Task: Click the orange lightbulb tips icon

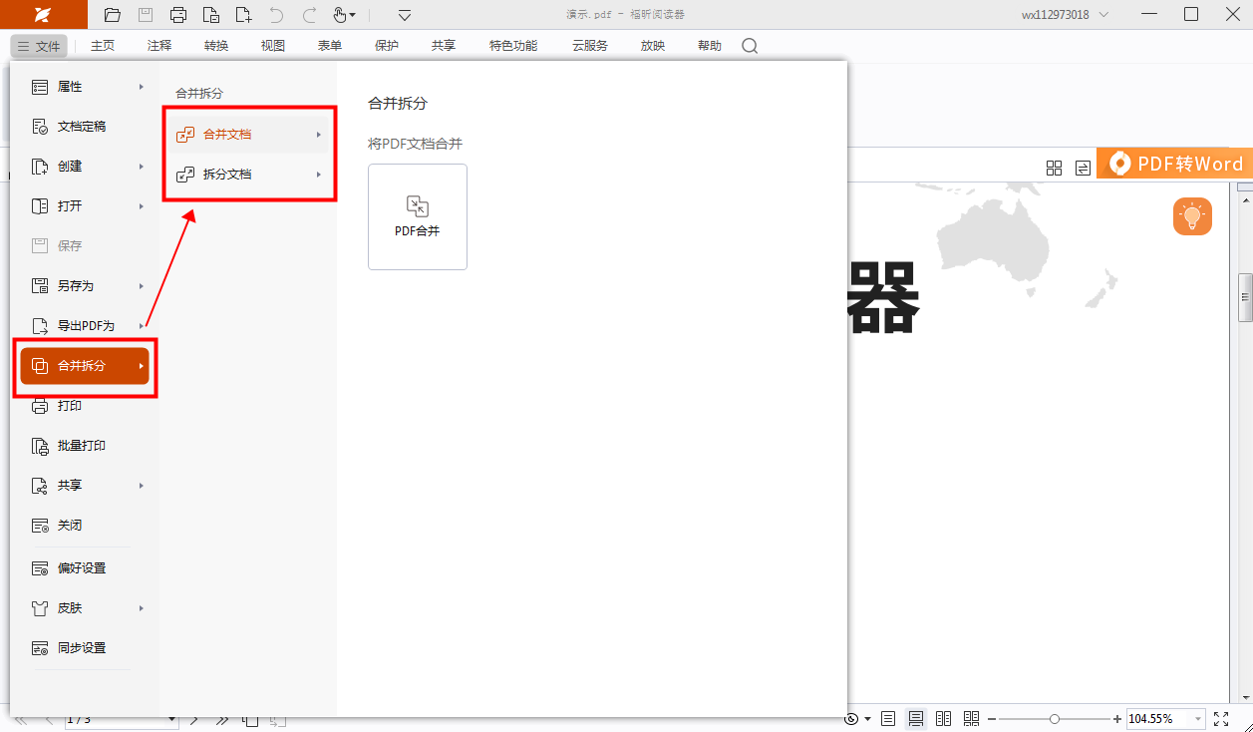Action: [x=1192, y=216]
